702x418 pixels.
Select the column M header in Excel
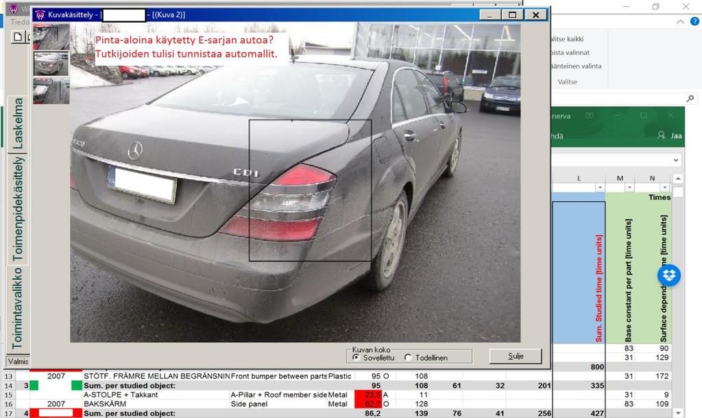click(x=620, y=178)
